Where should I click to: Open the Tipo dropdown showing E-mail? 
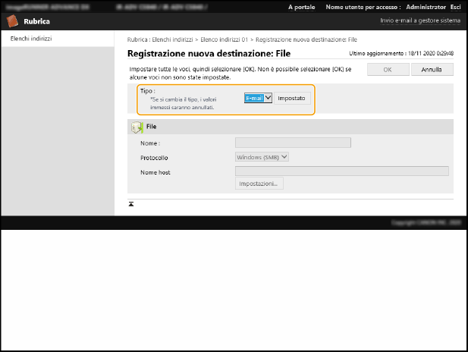(x=258, y=98)
